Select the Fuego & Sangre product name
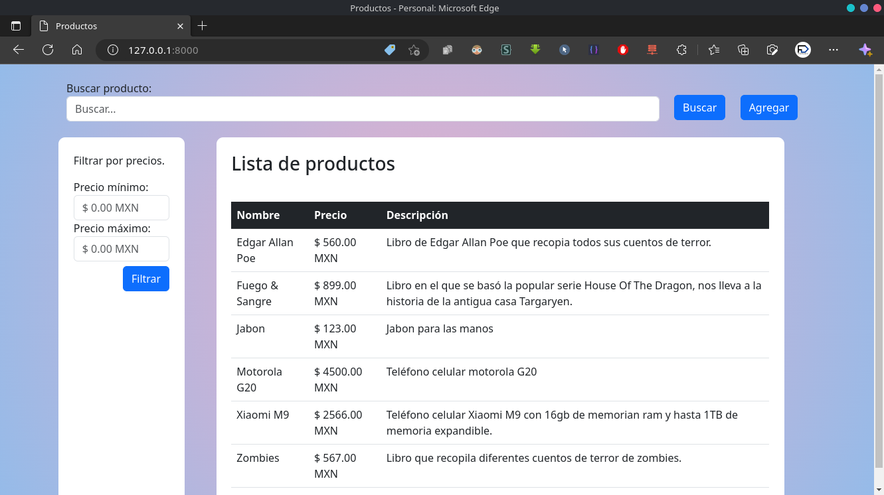Viewport: 884px width, 495px height. pyautogui.click(x=258, y=293)
